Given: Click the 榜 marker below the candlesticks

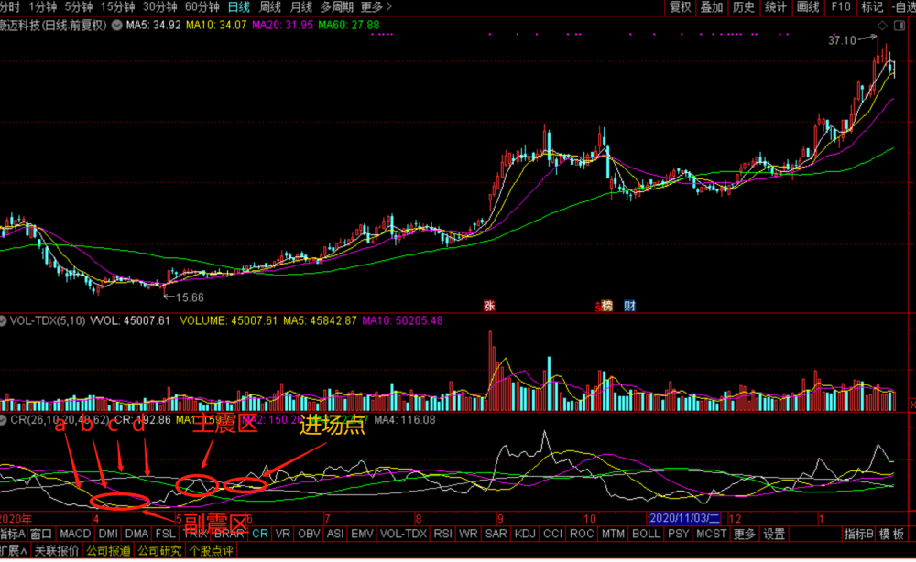Looking at the screenshot, I should (x=607, y=306).
